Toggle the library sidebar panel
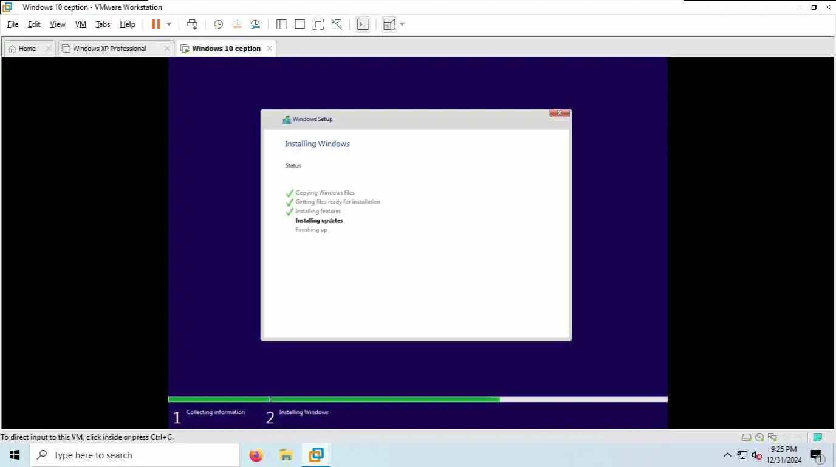Screen dimensions: 836x467 281,24
